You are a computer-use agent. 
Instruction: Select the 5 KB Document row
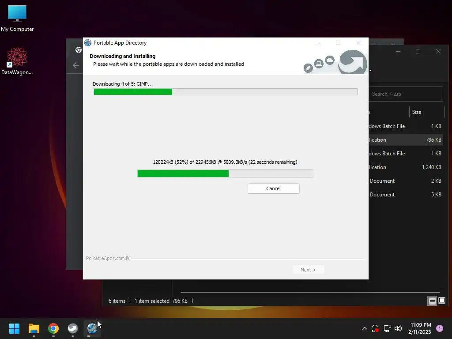point(406,195)
